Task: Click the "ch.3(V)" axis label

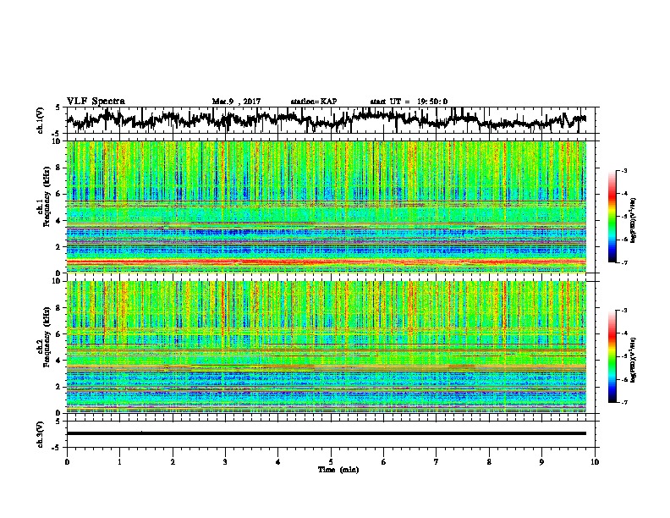Action: point(41,434)
